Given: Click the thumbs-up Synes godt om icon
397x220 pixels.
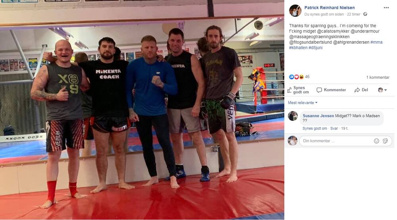Looking at the screenshot, I should (x=290, y=90).
